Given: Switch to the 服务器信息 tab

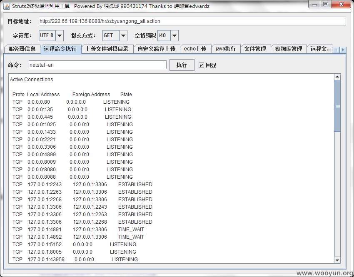Looking at the screenshot, I should point(22,49).
